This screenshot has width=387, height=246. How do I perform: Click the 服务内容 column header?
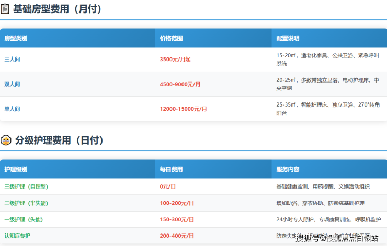coord(288,169)
